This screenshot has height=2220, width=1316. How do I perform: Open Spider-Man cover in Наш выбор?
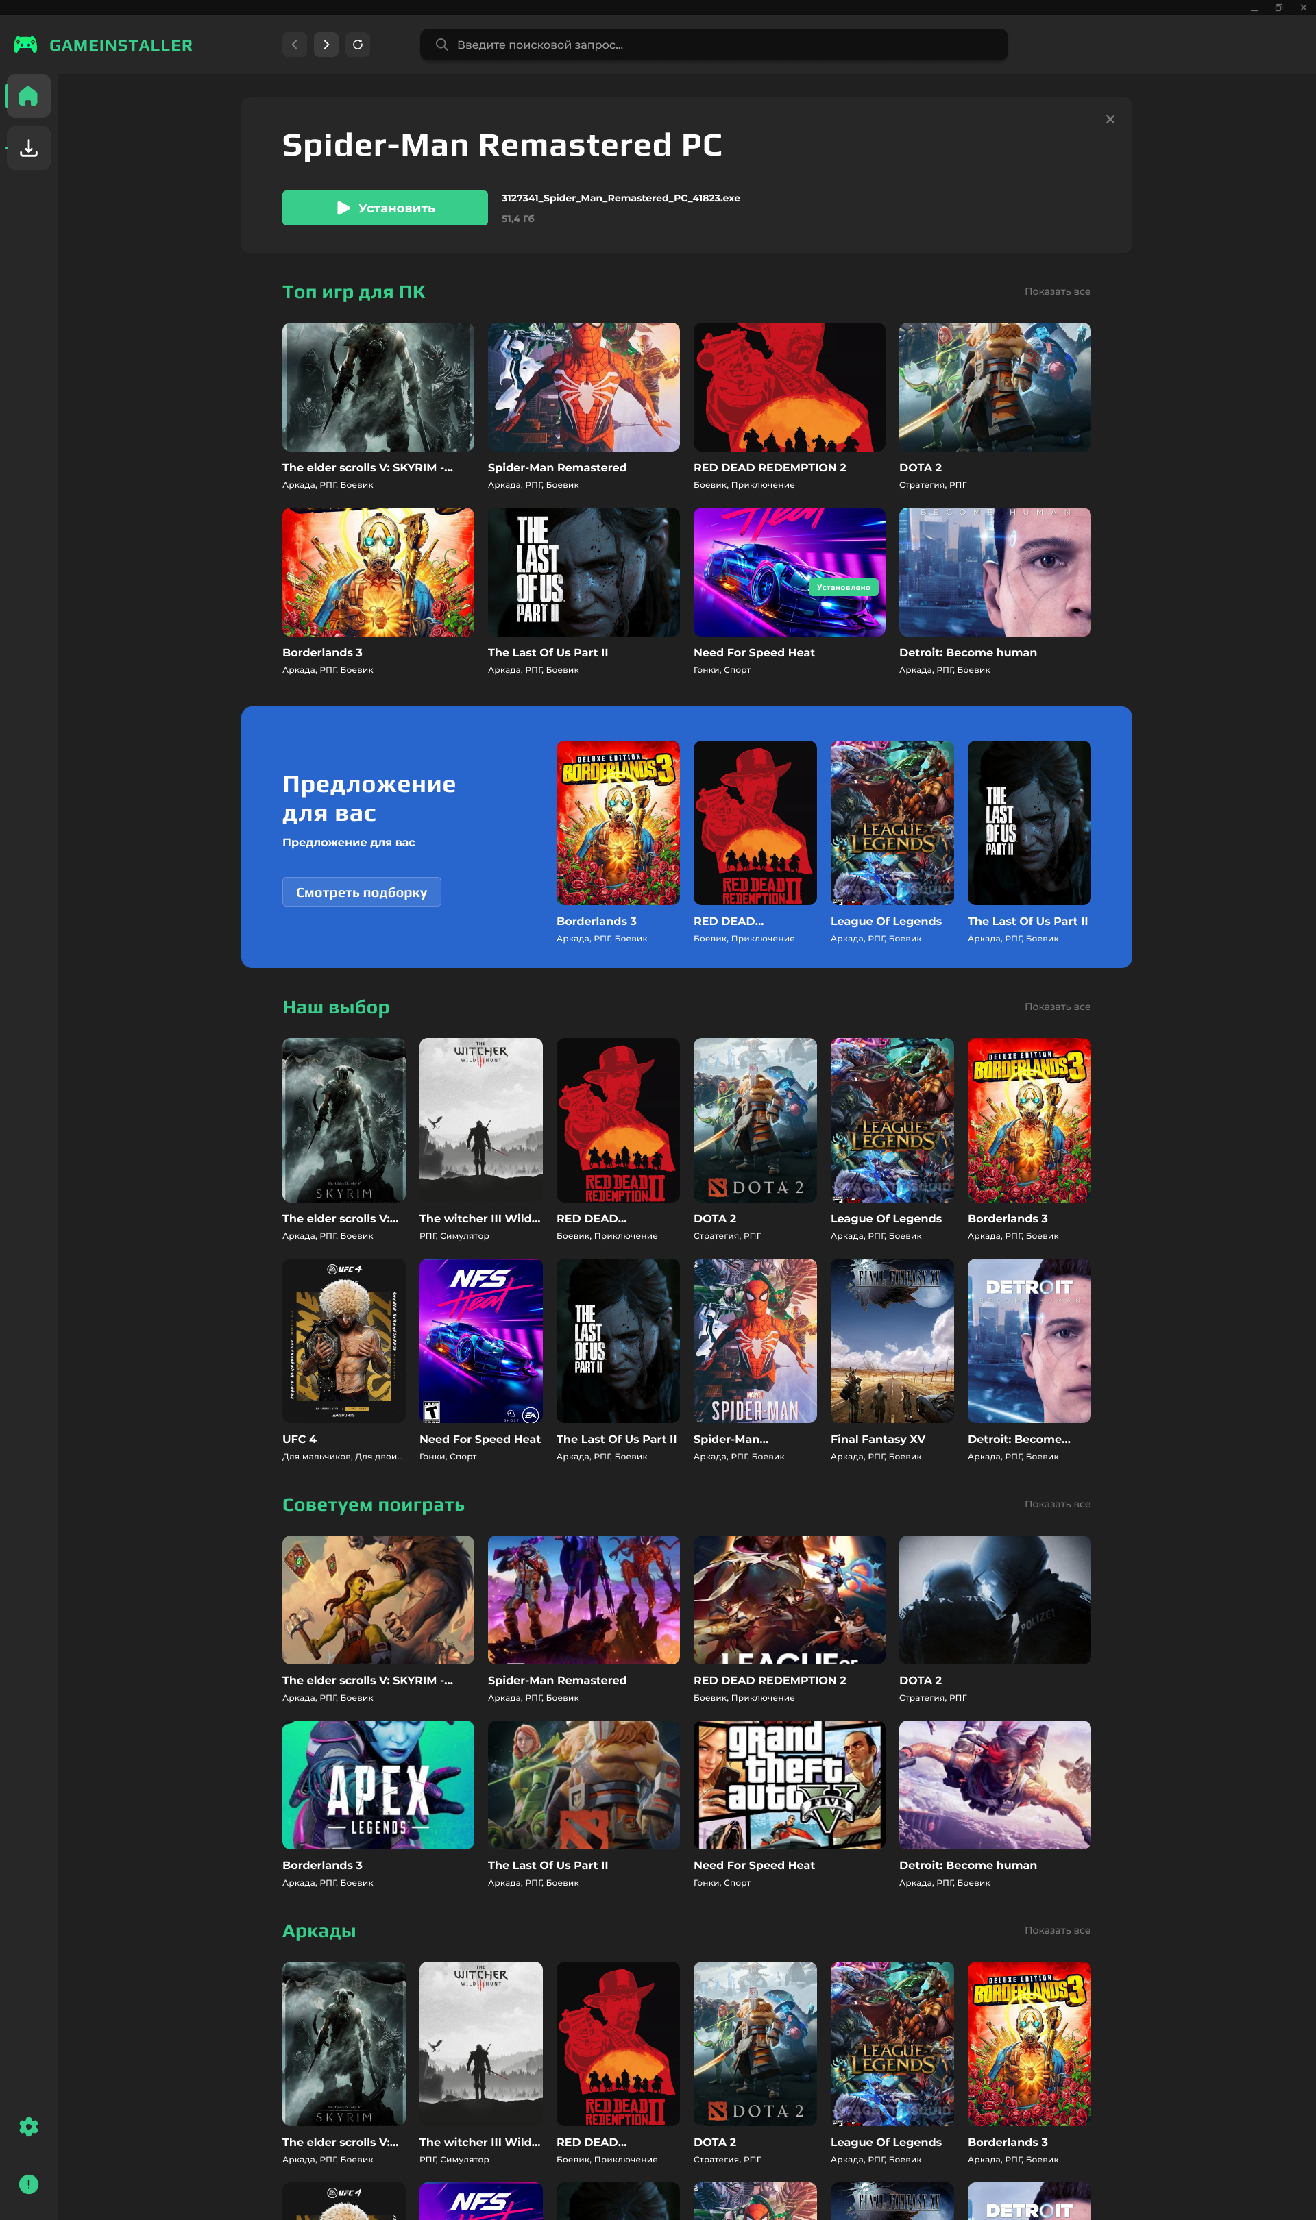click(x=755, y=1341)
